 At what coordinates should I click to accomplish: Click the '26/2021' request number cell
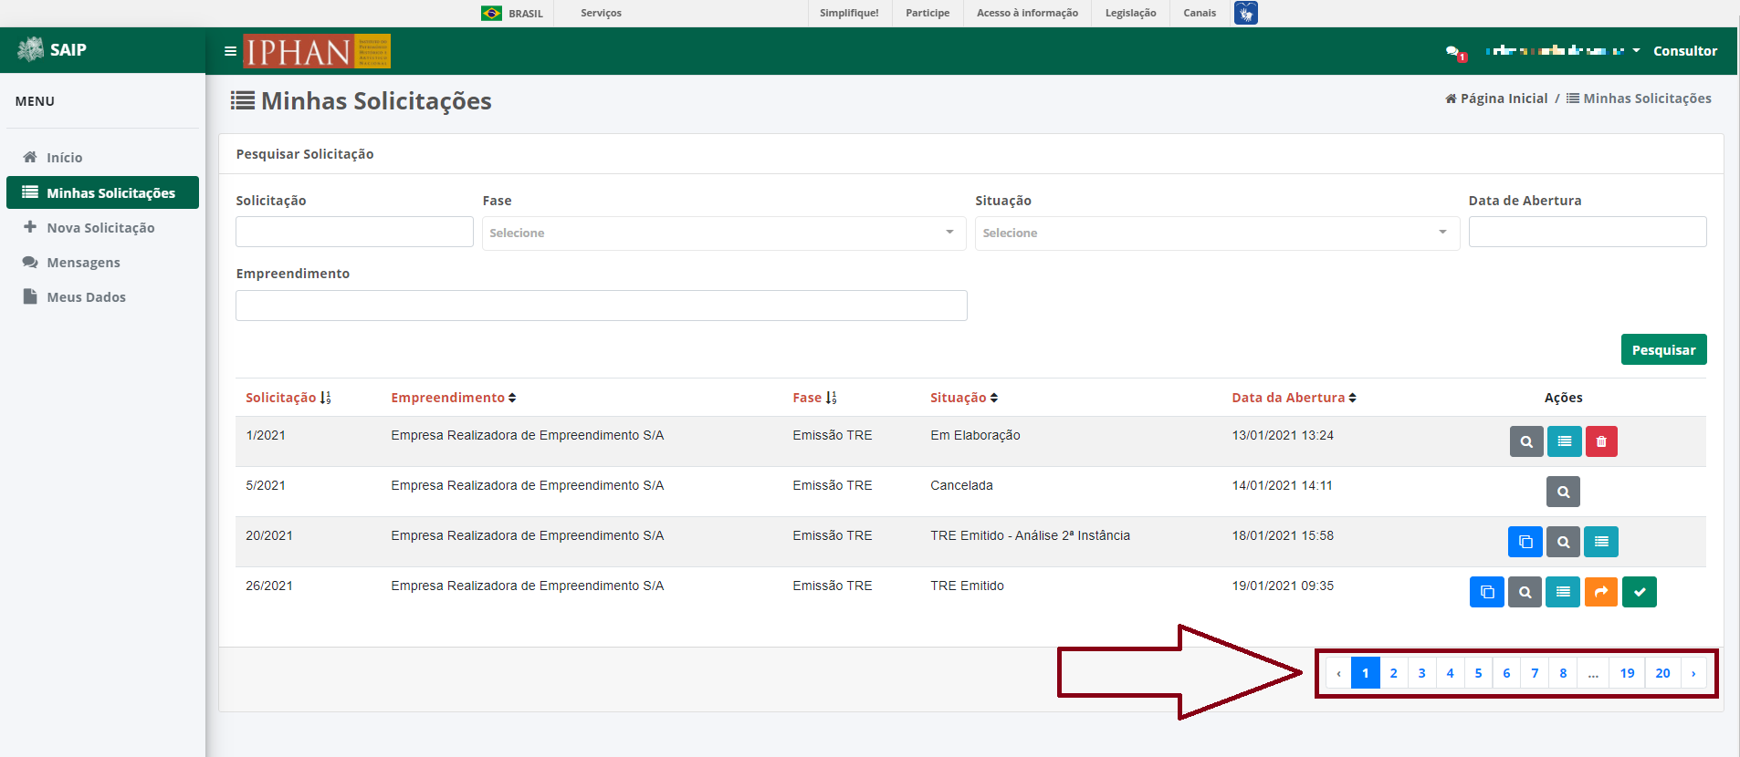pos(269,586)
